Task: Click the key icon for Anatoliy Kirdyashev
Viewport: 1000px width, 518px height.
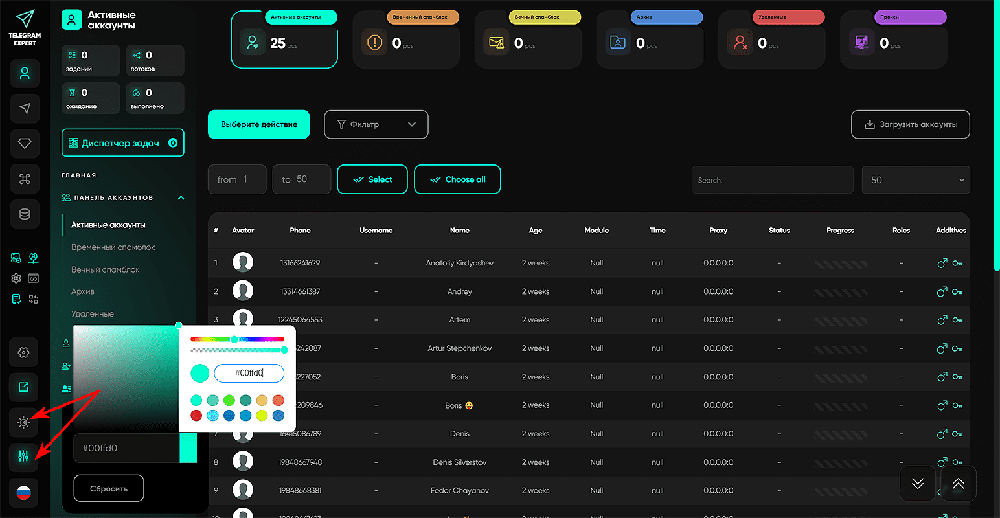Action: point(957,263)
